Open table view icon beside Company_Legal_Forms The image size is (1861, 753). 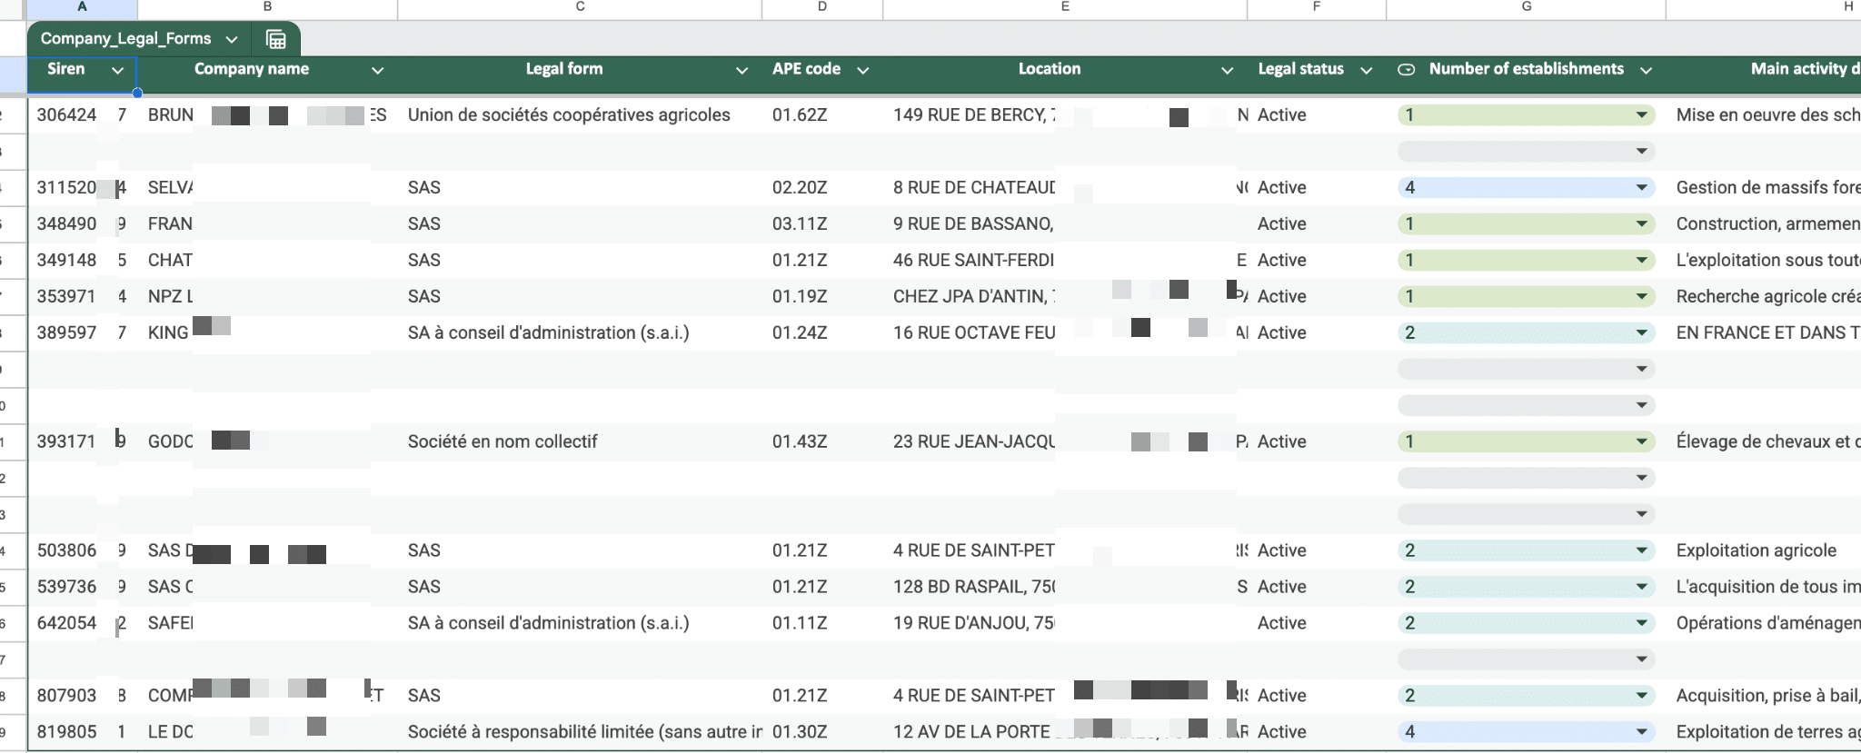click(275, 39)
